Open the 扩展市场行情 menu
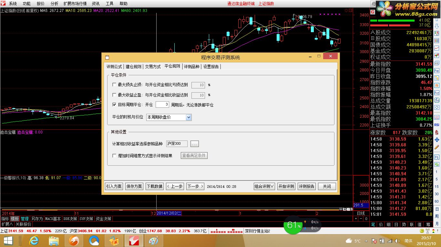This screenshot has width=441, height=247. [x=75, y=4]
